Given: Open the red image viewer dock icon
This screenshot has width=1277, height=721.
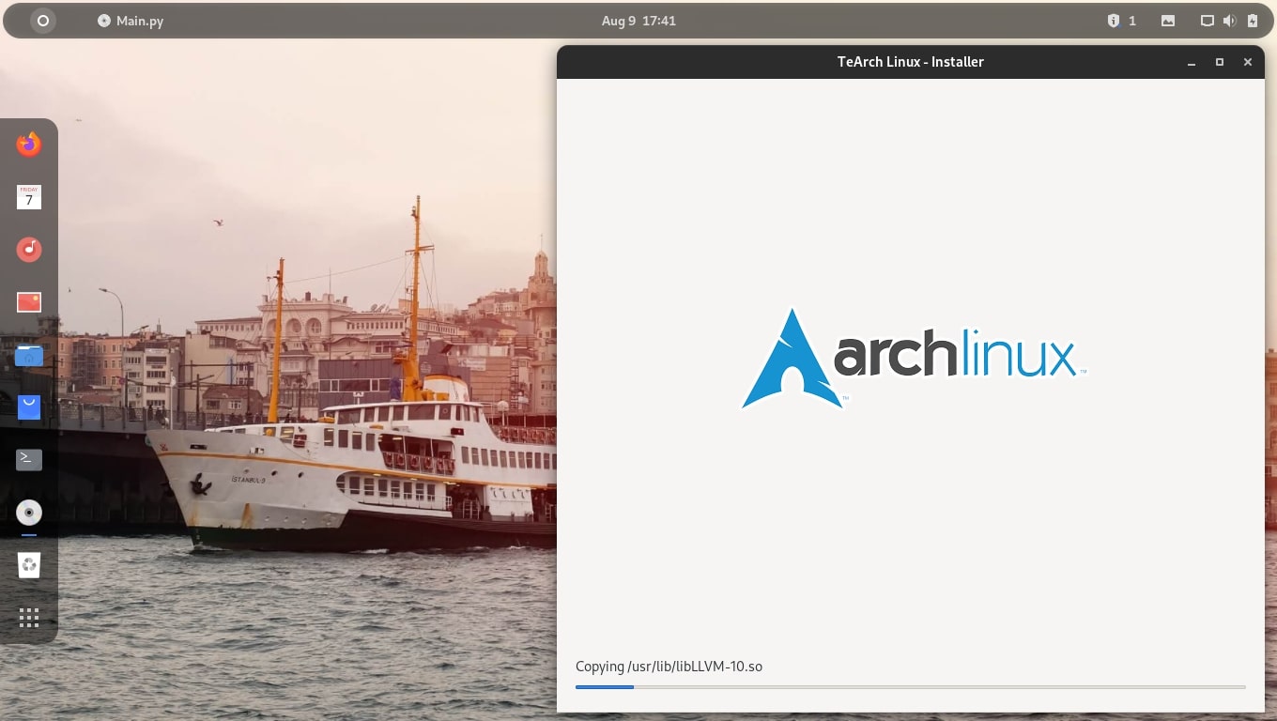Looking at the screenshot, I should 29,302.
